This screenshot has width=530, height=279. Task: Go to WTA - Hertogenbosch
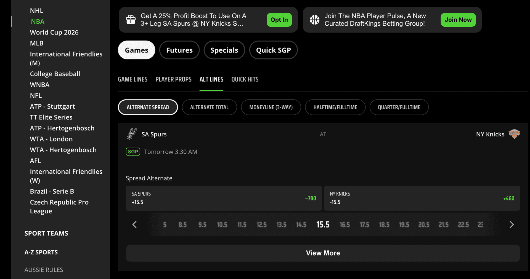point(63,150)
